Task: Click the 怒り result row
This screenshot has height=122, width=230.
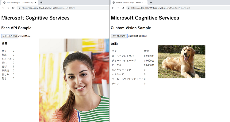Action: point(8,51)
